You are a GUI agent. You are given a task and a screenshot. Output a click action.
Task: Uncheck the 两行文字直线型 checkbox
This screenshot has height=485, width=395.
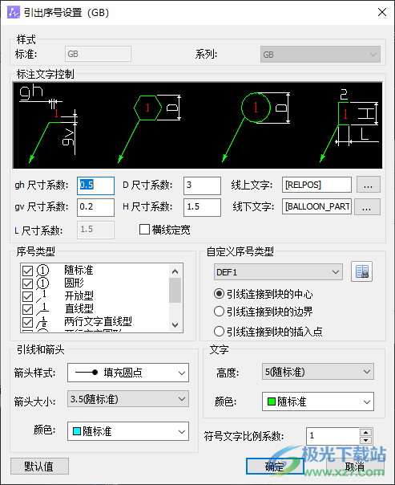point(27,322)
